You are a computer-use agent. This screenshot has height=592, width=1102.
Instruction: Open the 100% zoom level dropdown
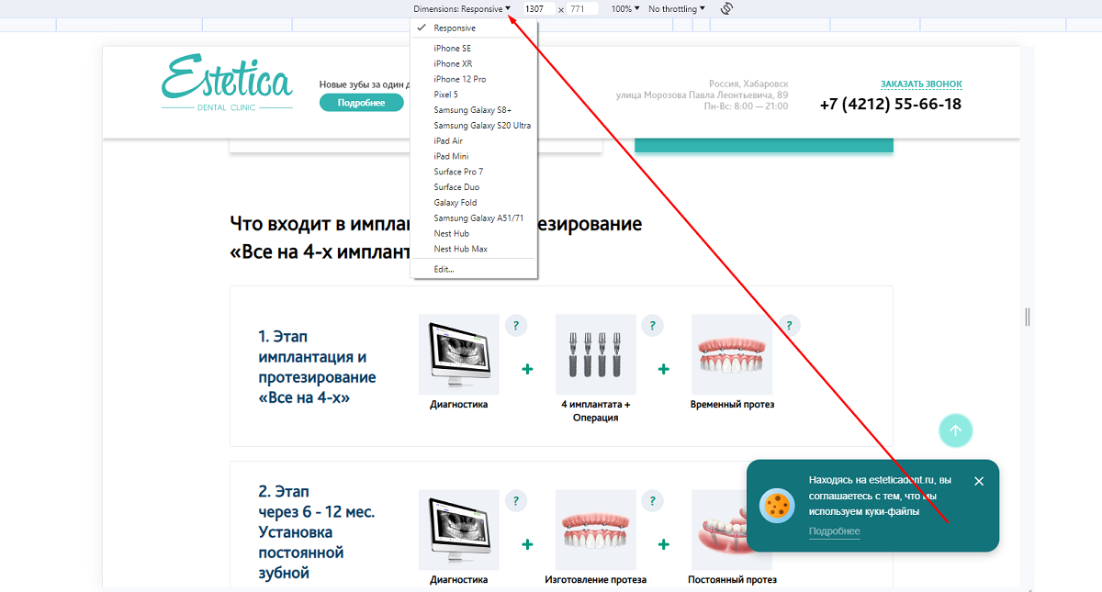(x=624, y=8)
